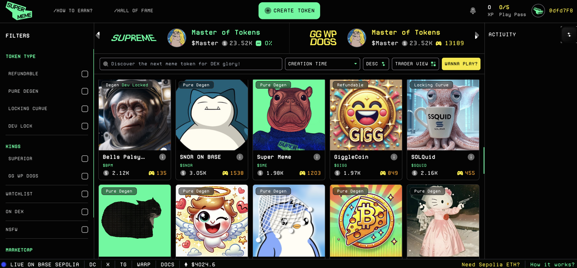This screenshot has width=577, height=268.
Task: Click info icon on SNOR ON BASE card
Action: point(239,157)
